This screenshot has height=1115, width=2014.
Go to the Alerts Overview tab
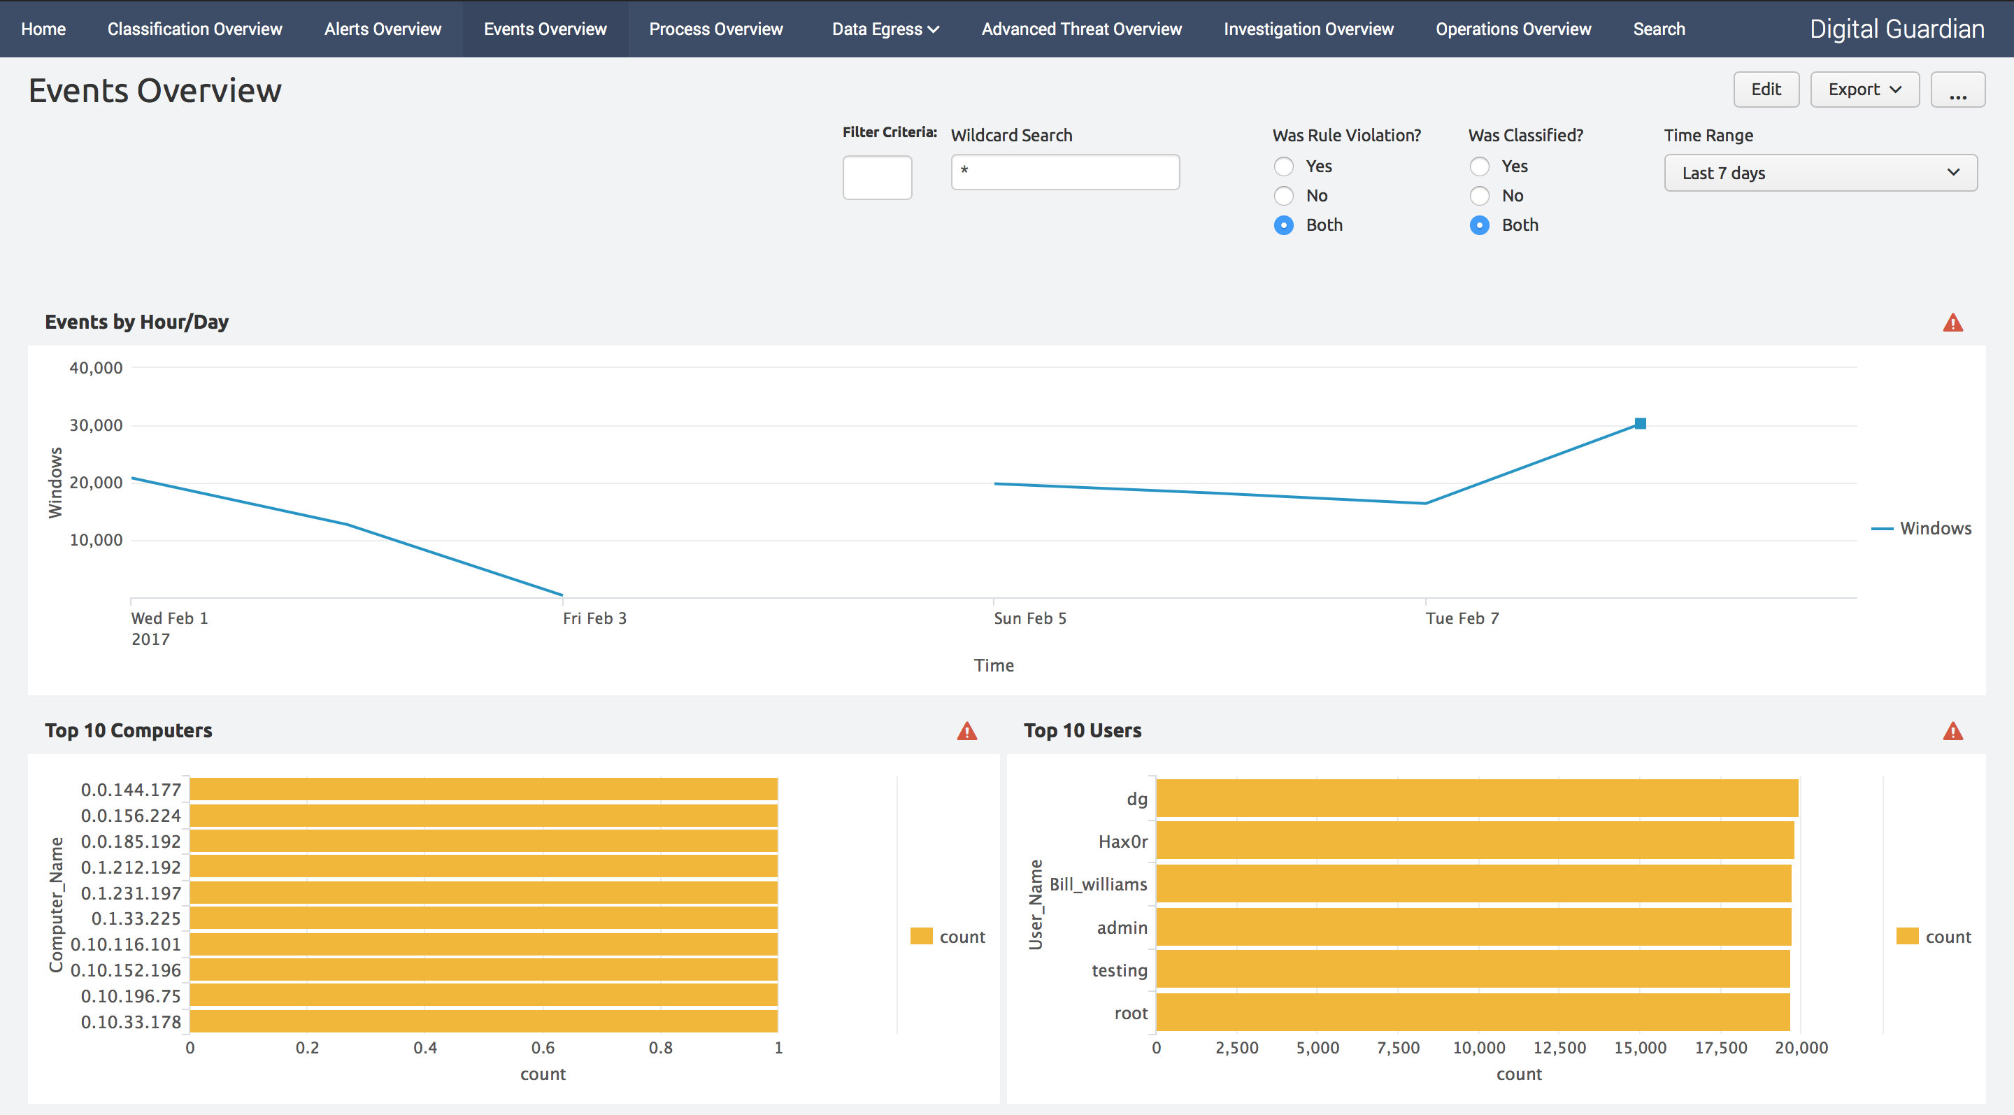click(x=383, y=29)
